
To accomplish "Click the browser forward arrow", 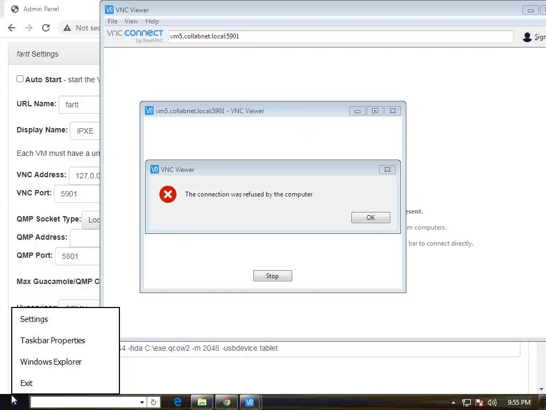I will [29, 28].
